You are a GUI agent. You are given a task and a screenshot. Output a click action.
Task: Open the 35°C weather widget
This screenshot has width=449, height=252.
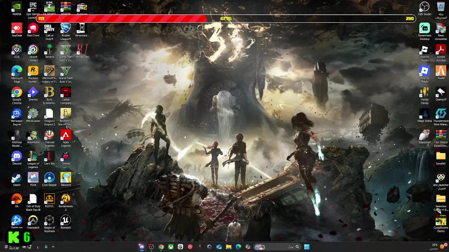coord(438,247)
